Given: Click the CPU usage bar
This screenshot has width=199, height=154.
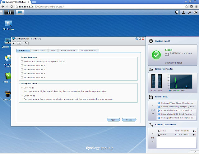Looking at the screenshot, I should (x=153, y=81).
